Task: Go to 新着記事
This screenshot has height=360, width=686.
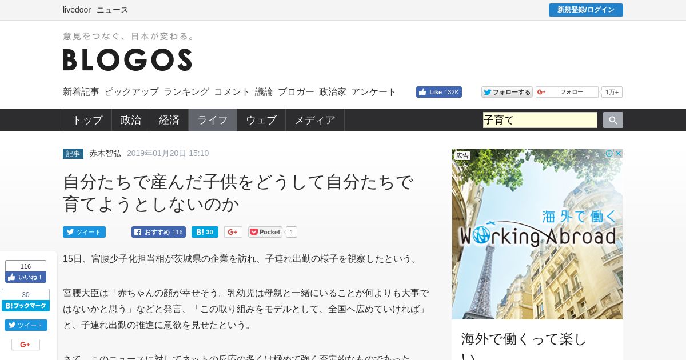Action: [81, 92]
